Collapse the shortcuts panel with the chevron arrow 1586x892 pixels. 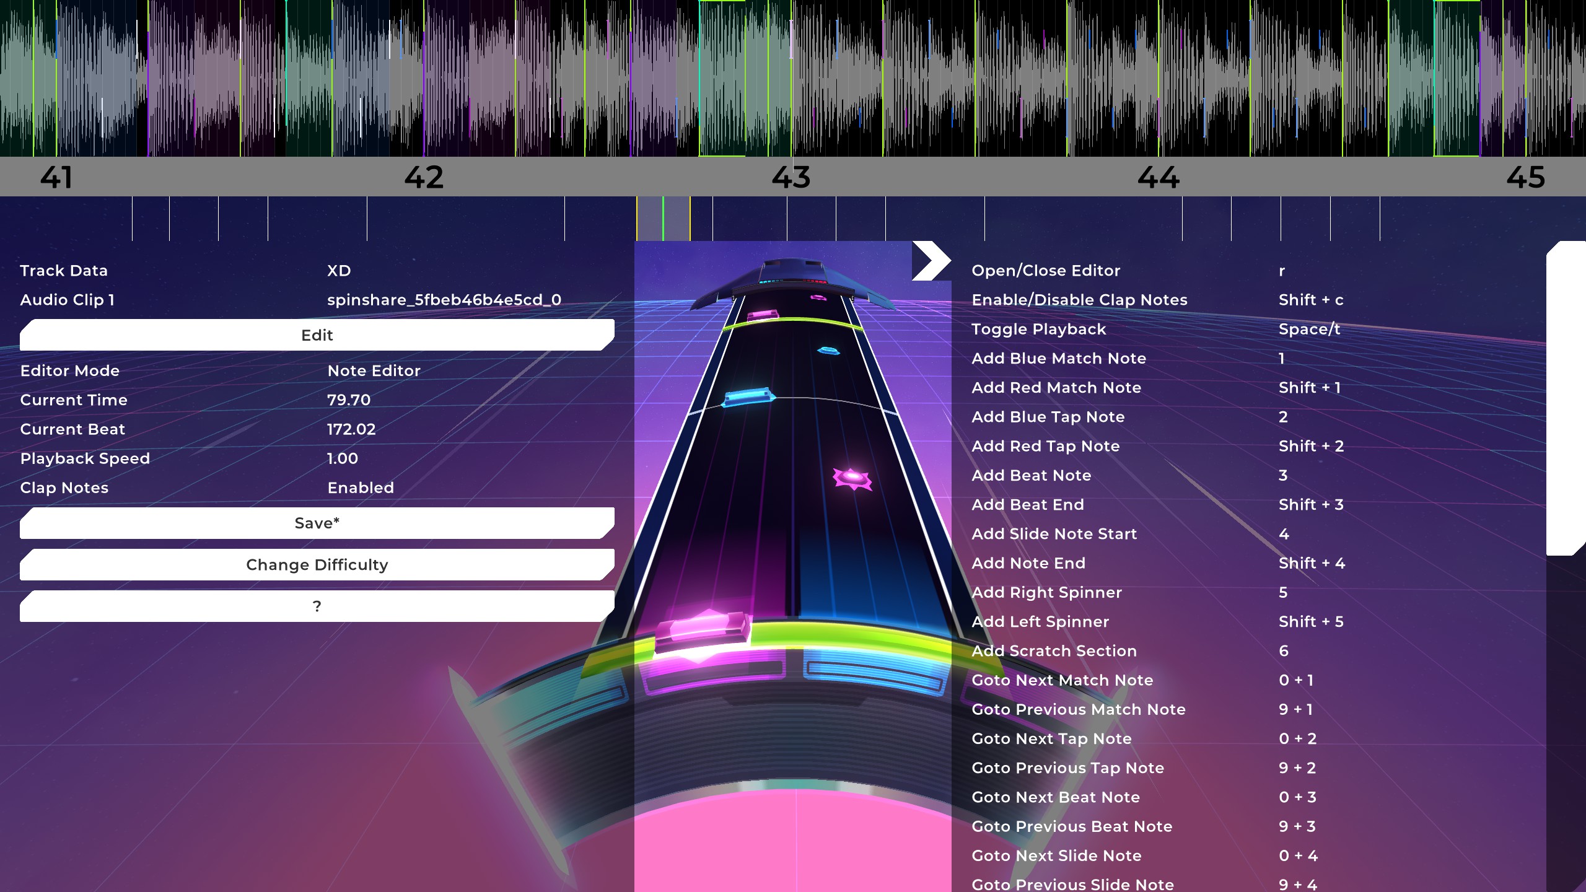931,261
